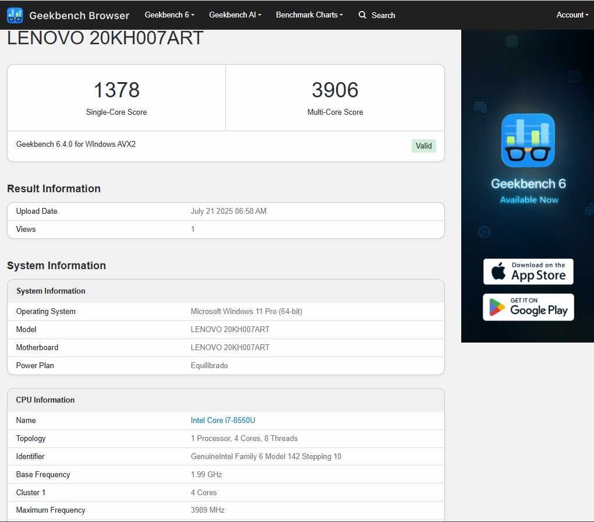This screenshot has width=594, height=522.
Task: Click 'Microsoft Windows 11 Pro (64-bit)' value
Action: 246,311
